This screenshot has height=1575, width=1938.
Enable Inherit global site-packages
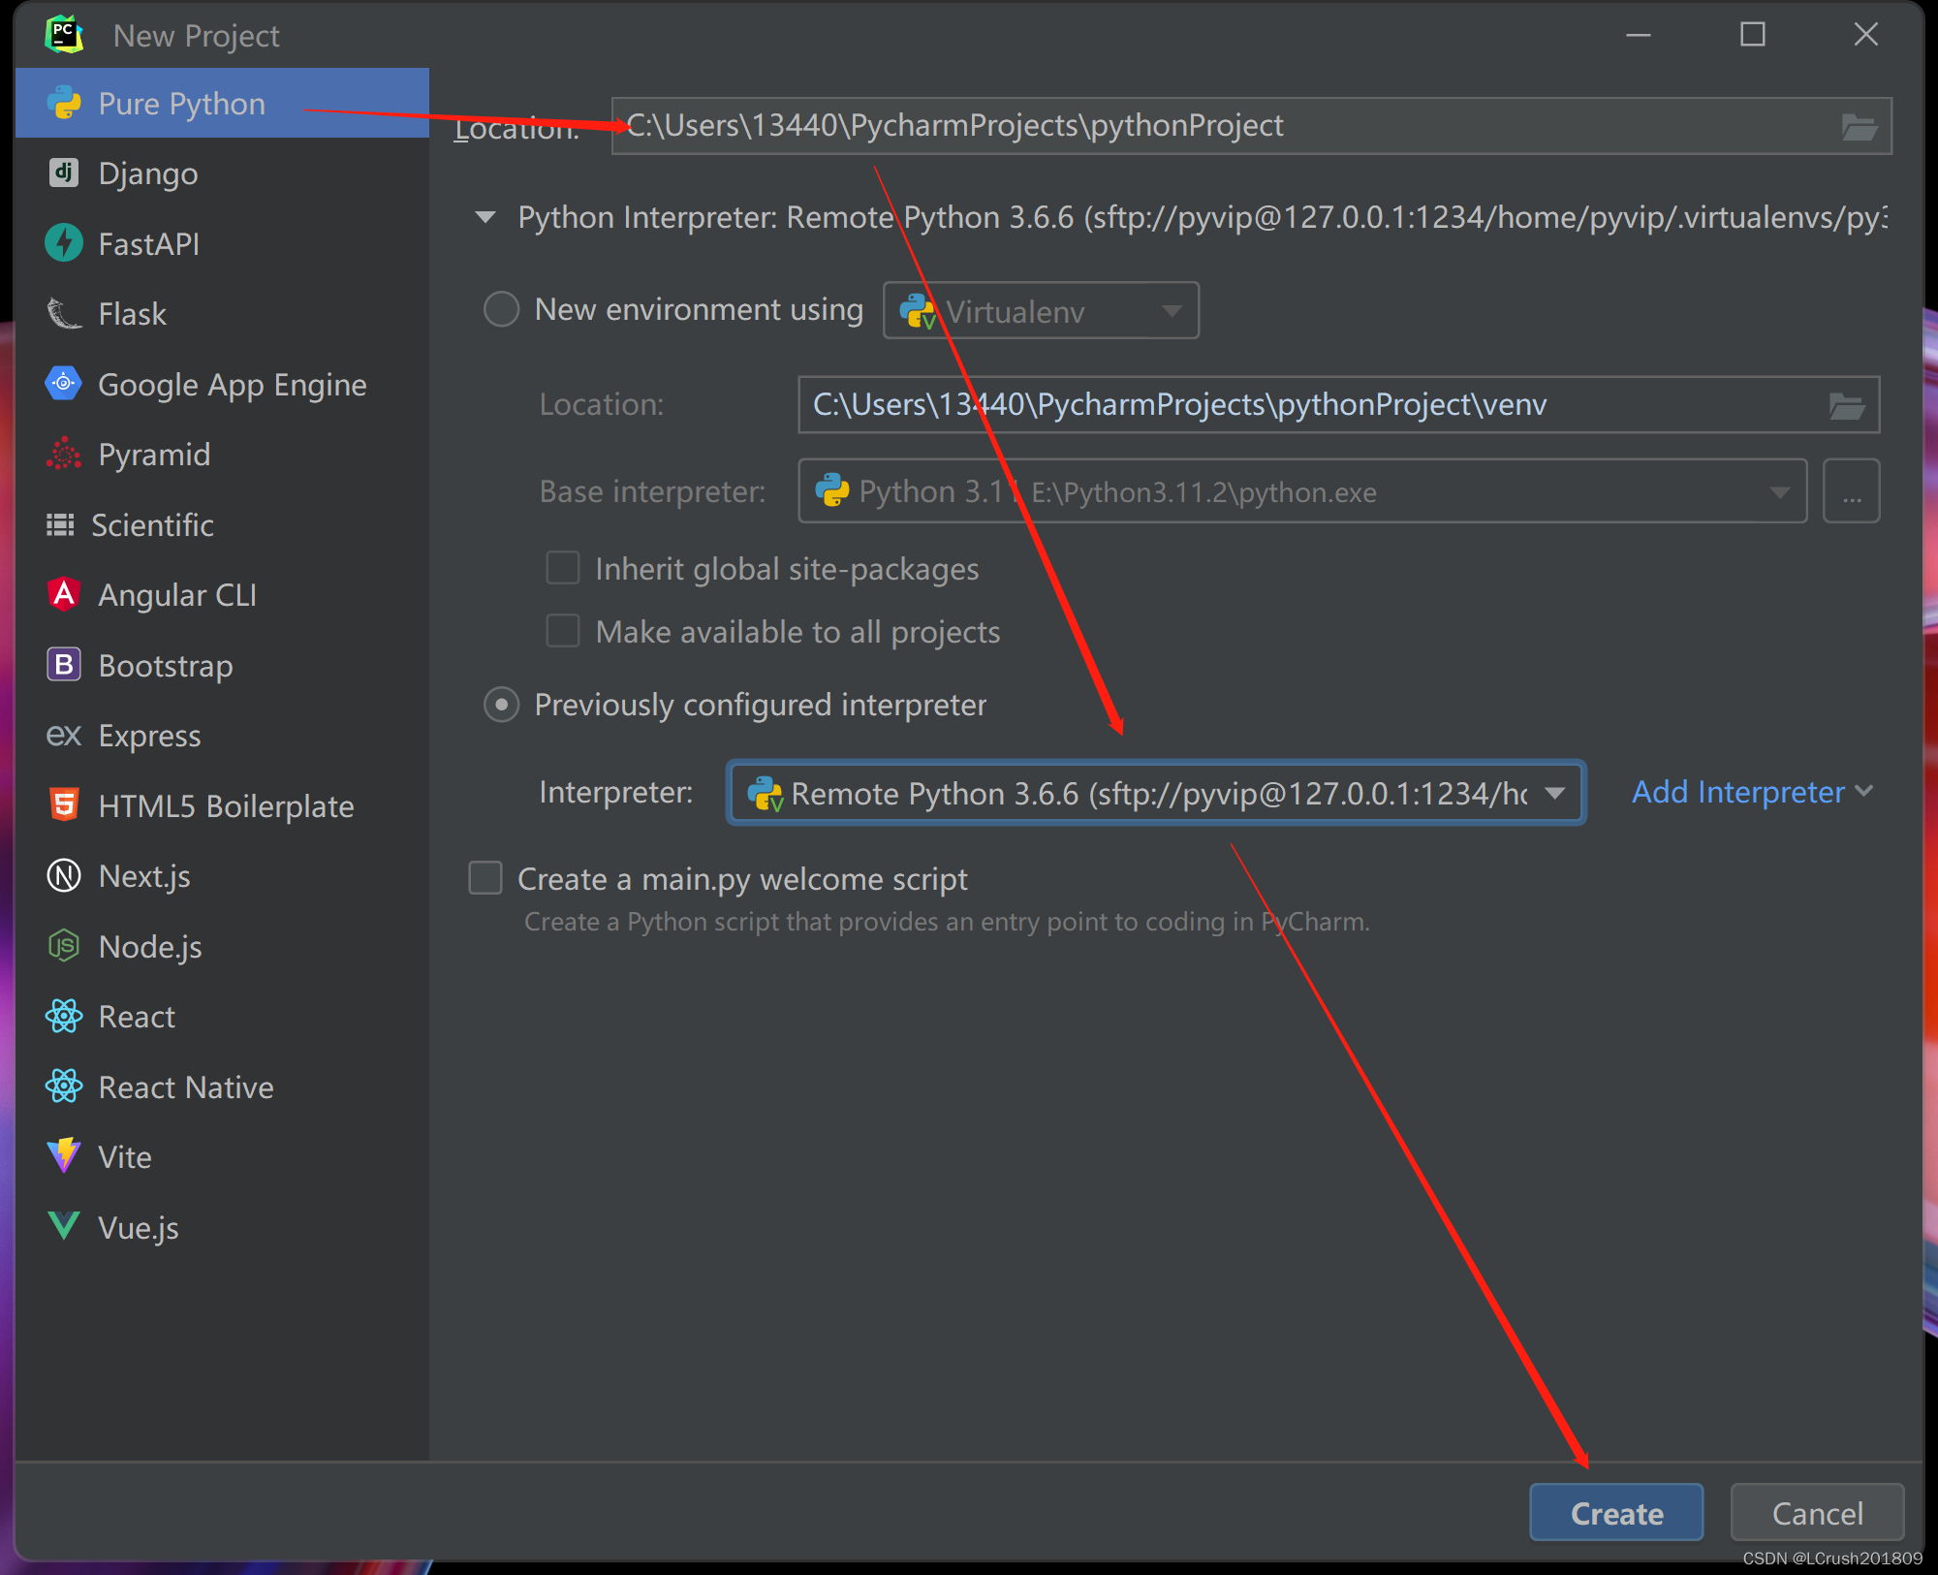[562, 568]
